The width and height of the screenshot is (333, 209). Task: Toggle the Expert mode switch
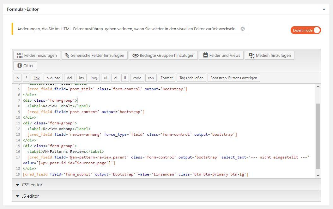(x=306, y=30)
